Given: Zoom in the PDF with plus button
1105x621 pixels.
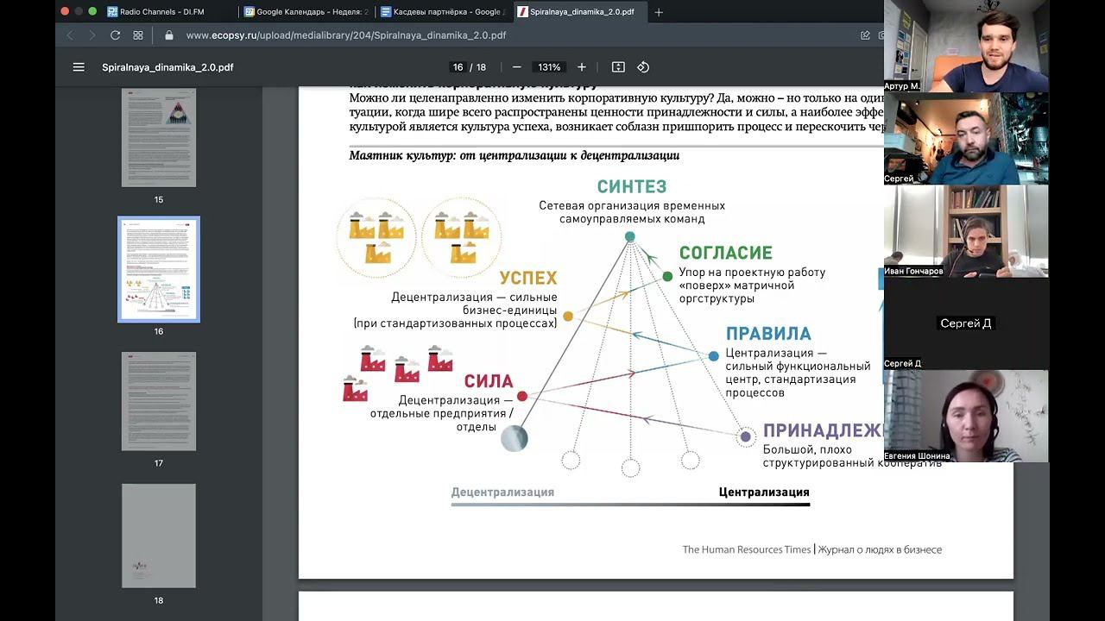Looking at the screenshot, I should [x=582, y=67].
